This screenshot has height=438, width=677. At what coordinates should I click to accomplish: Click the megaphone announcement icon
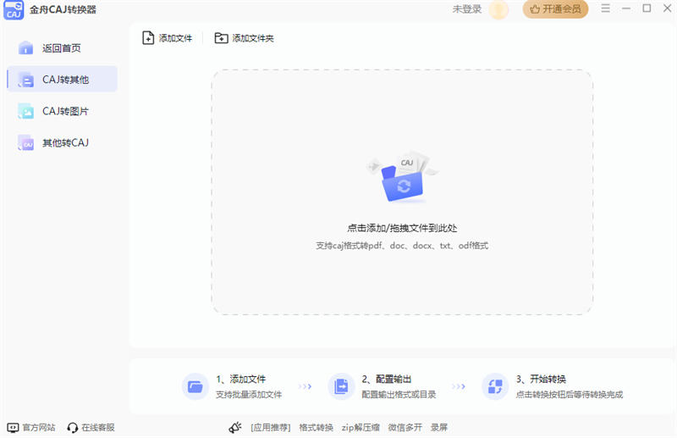click(235, 428)
